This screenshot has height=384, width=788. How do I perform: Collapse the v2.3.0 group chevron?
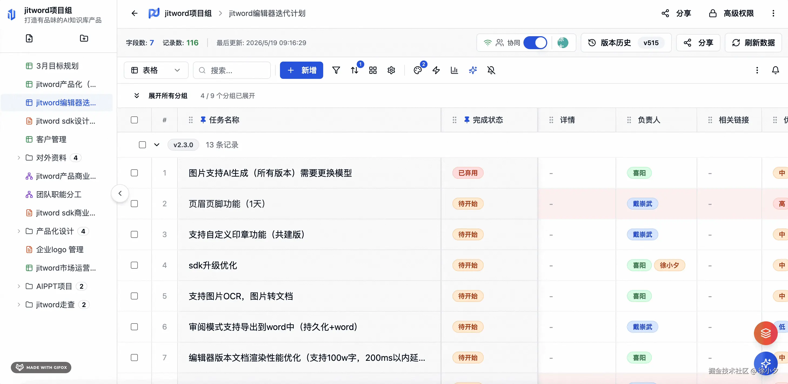point(157,145)
